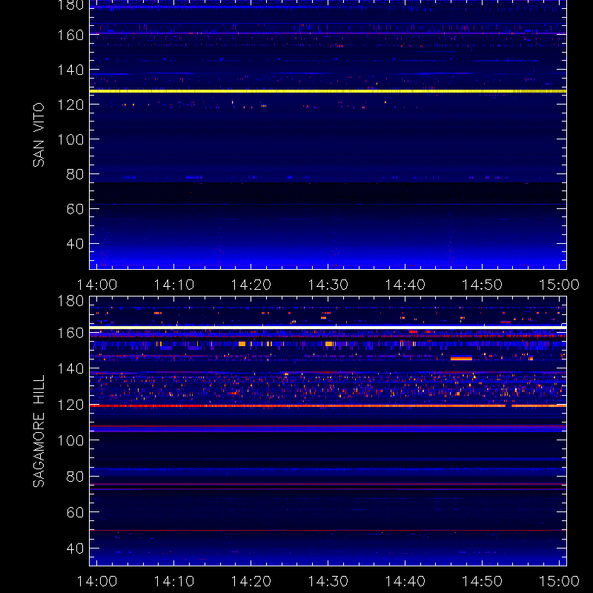Click the red-blue band near 107 in Sagamore Hill
This screenshot has height=593, width=593.
tap(328, 428)
